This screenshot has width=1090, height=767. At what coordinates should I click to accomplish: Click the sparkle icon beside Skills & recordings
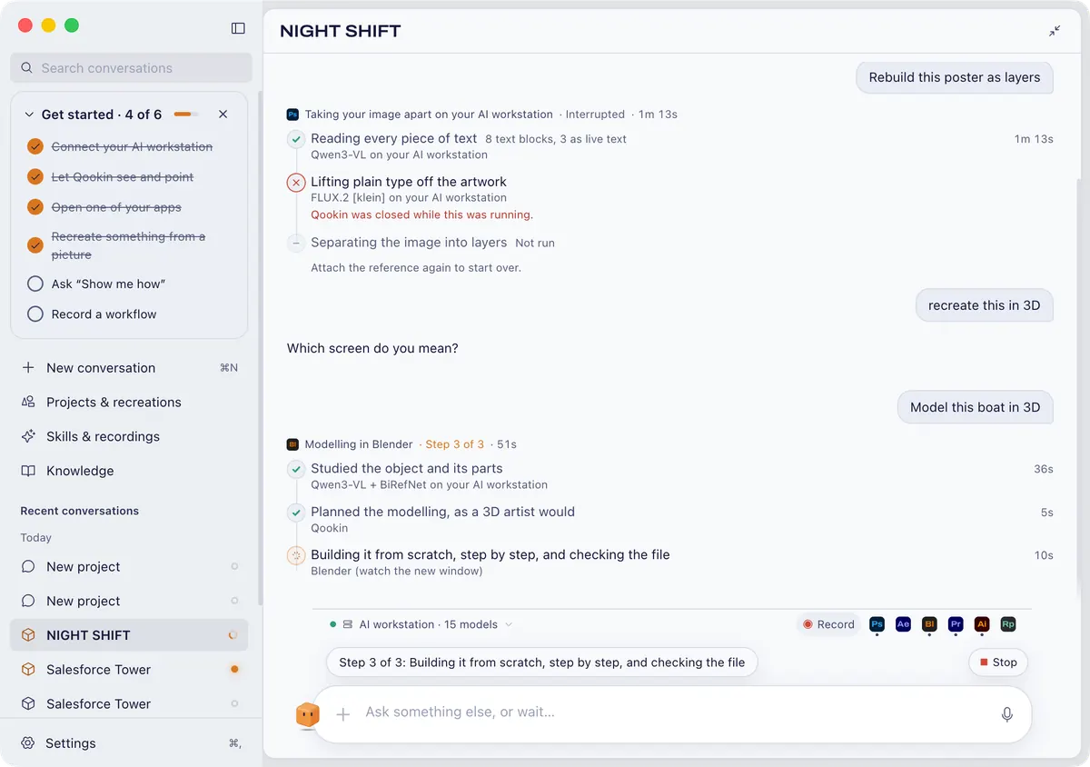click(28, 436)
